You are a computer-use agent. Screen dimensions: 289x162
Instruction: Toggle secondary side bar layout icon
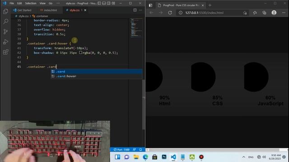click(x=109, y=3)
